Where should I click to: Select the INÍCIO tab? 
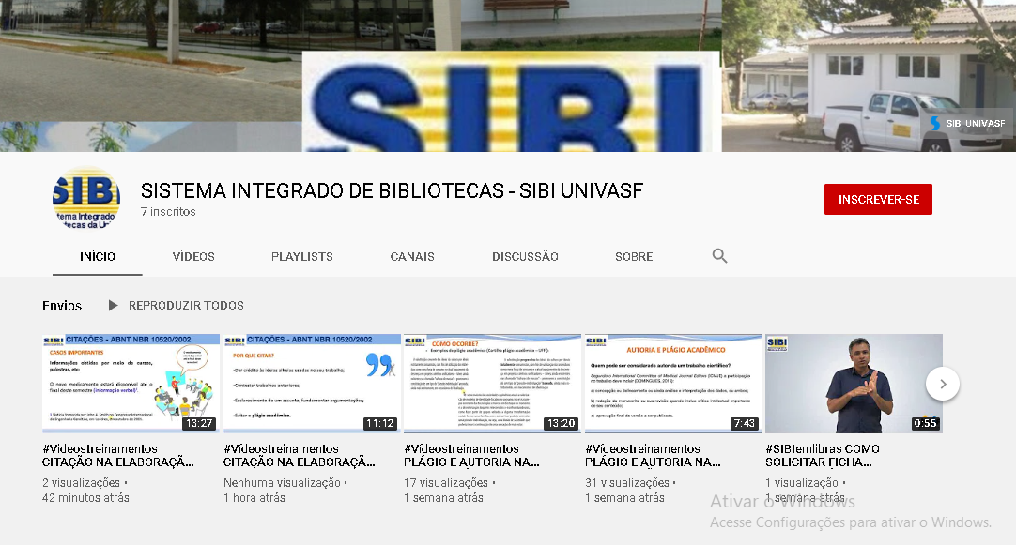(x=98, y=256)
